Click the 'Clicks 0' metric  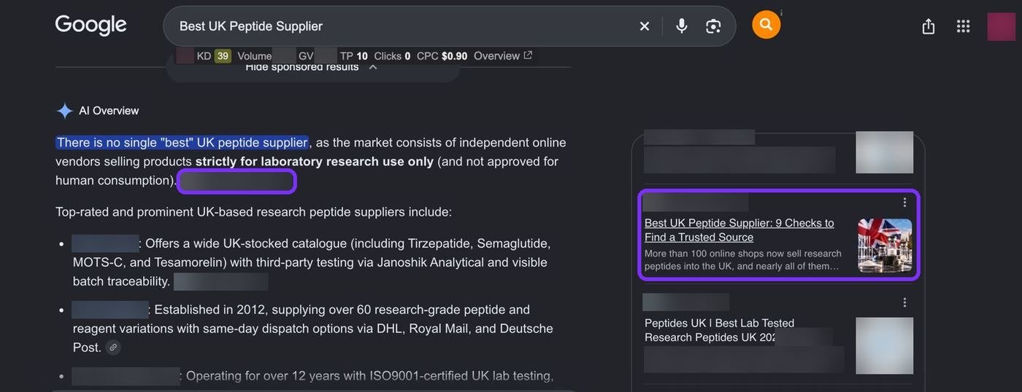[x=392, y=56]
